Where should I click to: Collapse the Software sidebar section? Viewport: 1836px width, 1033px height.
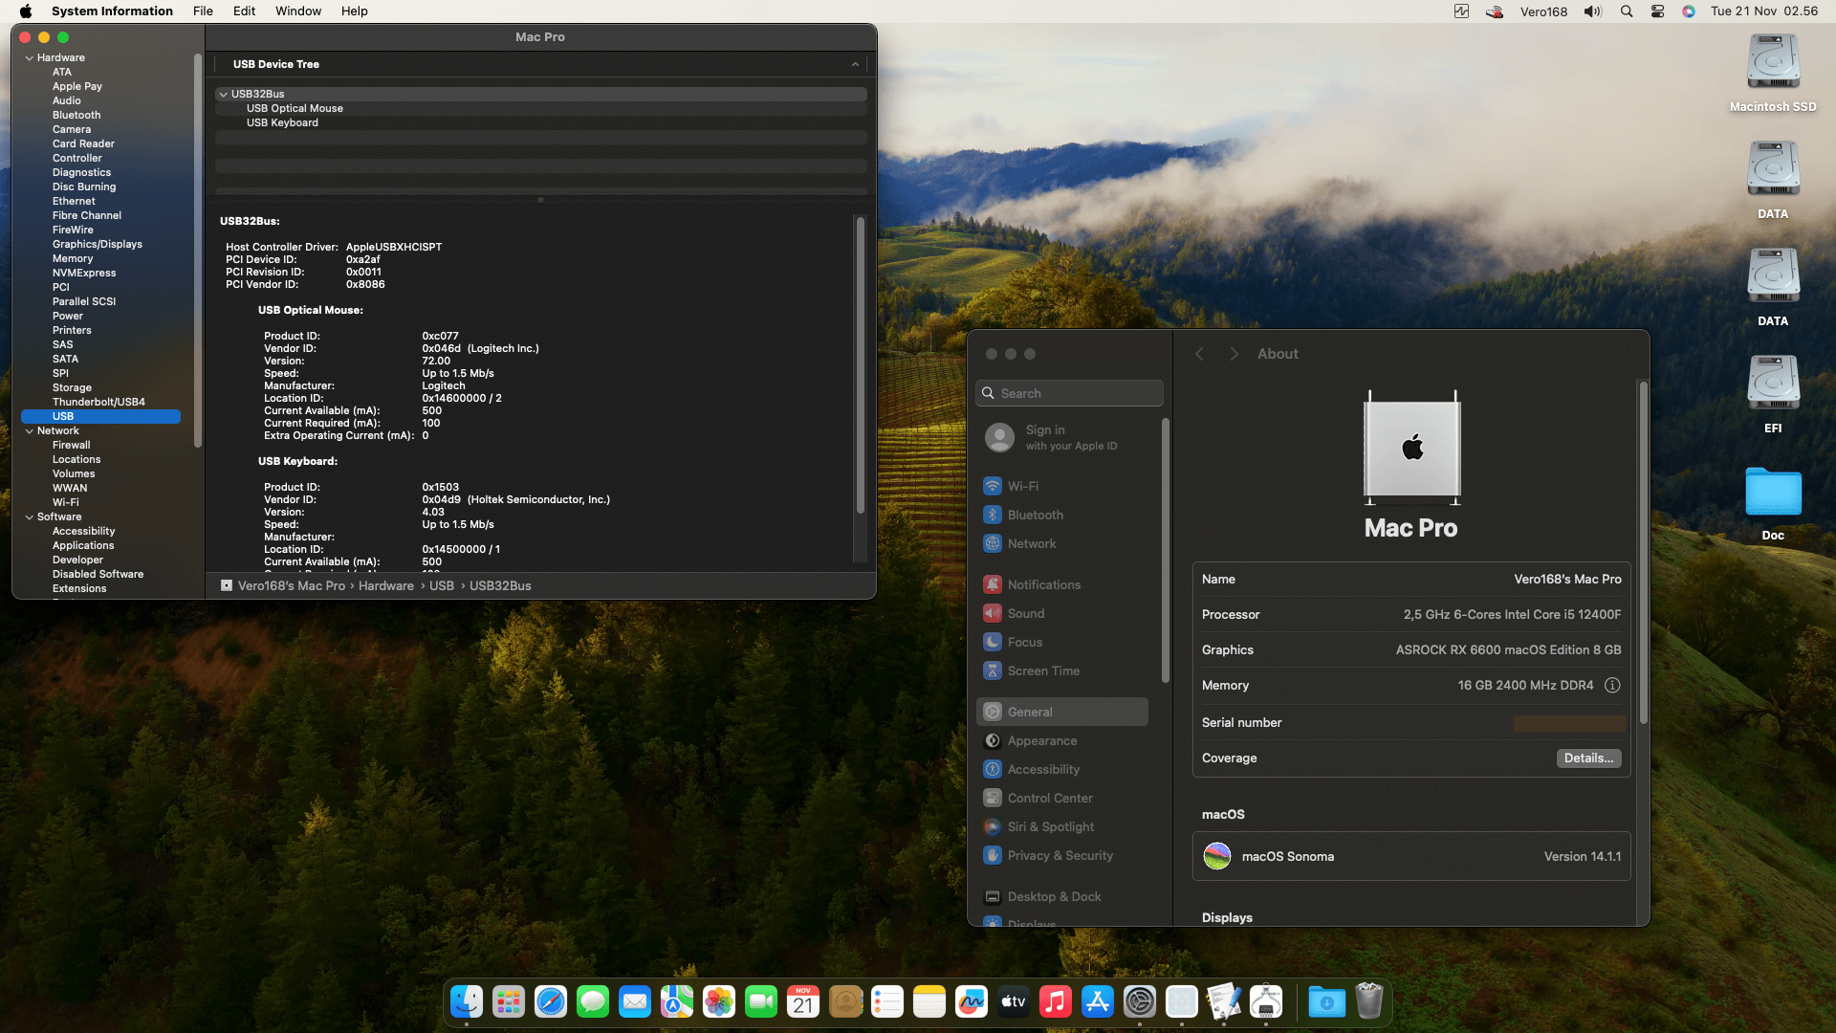(x=30, y=516)
